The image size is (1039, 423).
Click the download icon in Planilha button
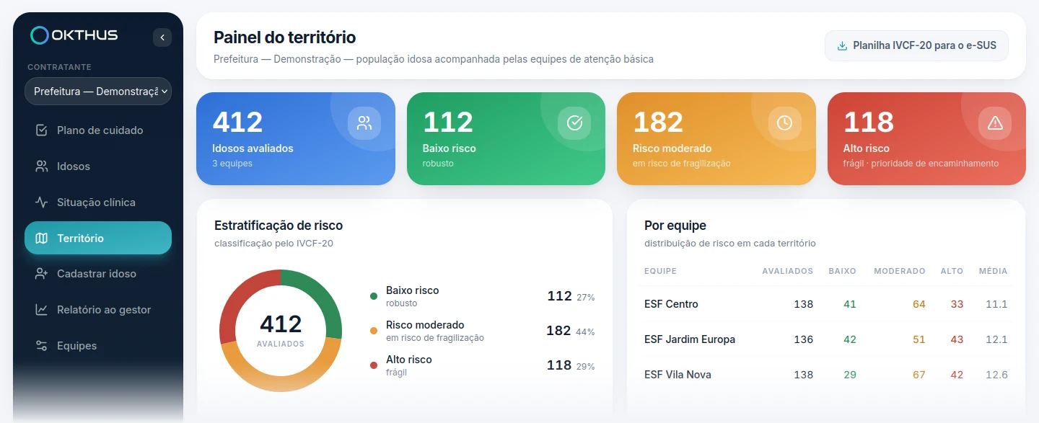[x=842, y=45]
